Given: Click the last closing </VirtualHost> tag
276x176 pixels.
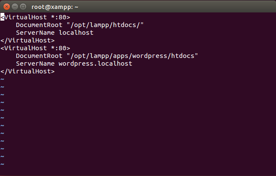Looking at the screenshot, I should [28, 71].
